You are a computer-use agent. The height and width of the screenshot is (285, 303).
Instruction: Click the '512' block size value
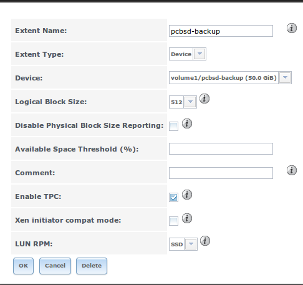(x=176, y=102)
